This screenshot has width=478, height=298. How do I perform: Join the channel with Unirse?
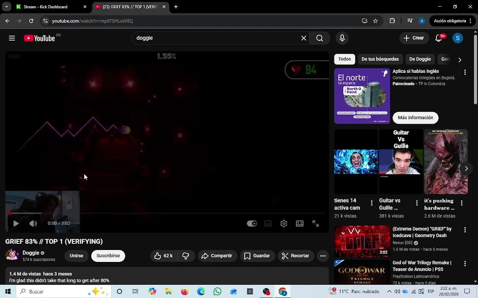(76, 256)
